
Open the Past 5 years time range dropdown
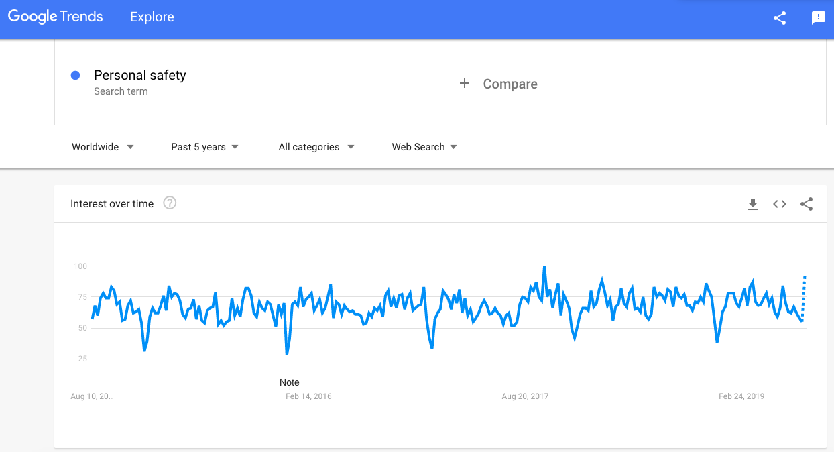204,147
